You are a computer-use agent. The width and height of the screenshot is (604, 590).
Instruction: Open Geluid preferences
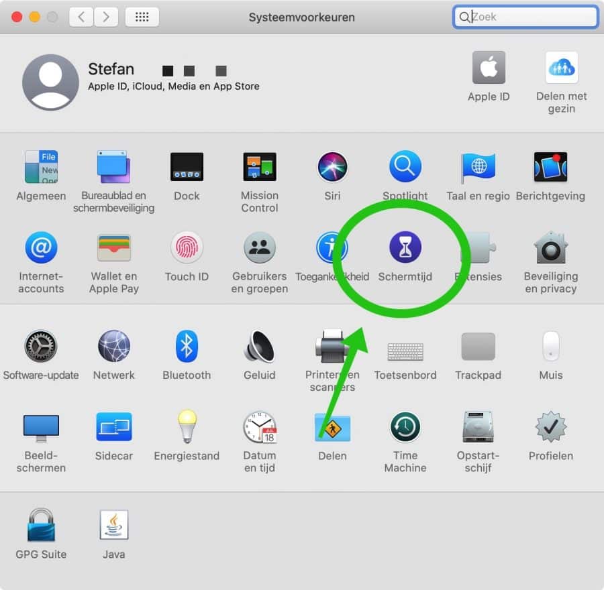click(260, 346)
